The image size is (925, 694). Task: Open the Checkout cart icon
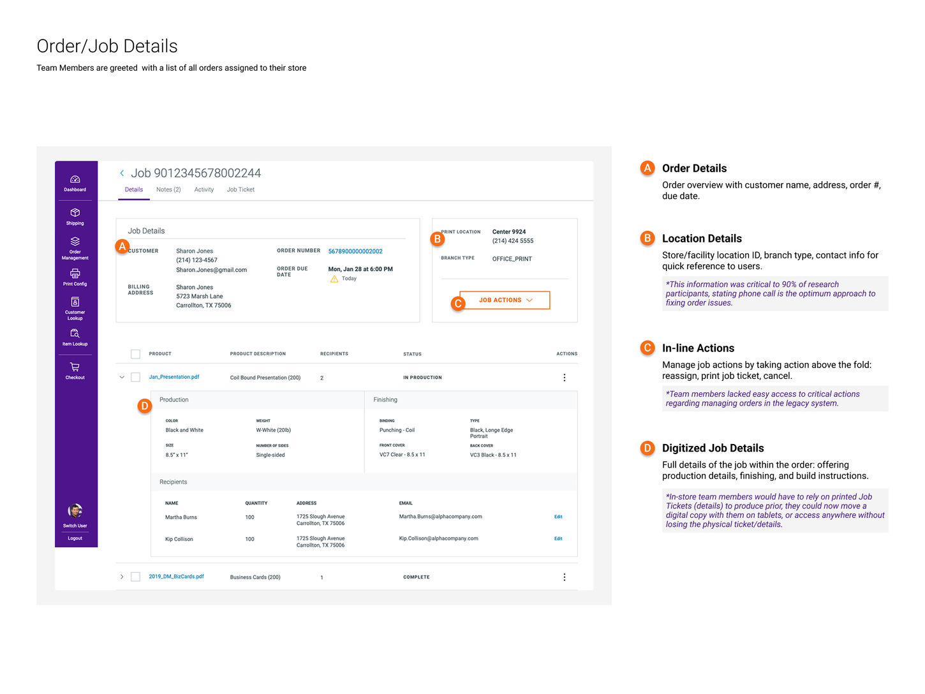tap(75, 367)
